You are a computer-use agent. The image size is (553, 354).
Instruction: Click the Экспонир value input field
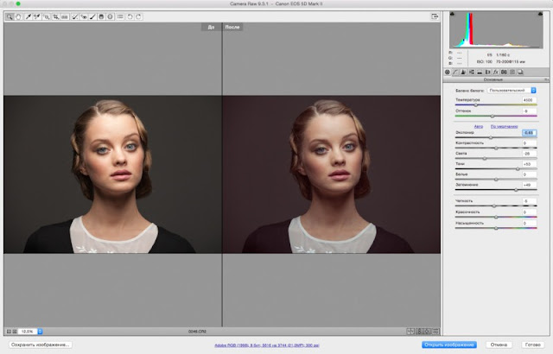530,133
